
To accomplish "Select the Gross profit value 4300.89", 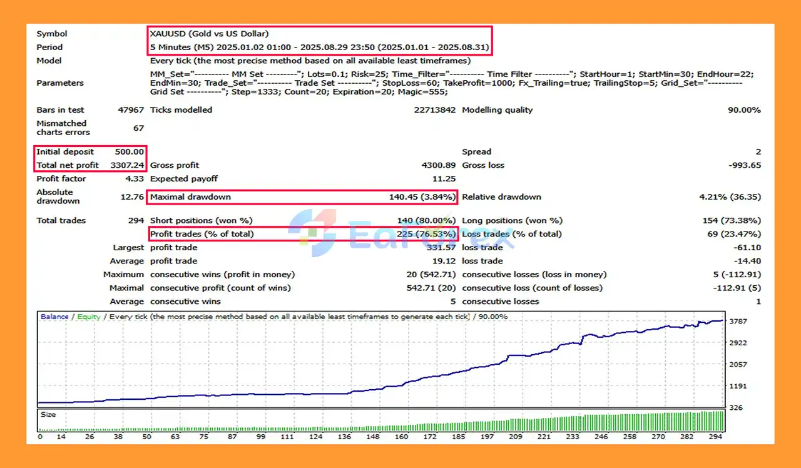I will click(434, 165).
